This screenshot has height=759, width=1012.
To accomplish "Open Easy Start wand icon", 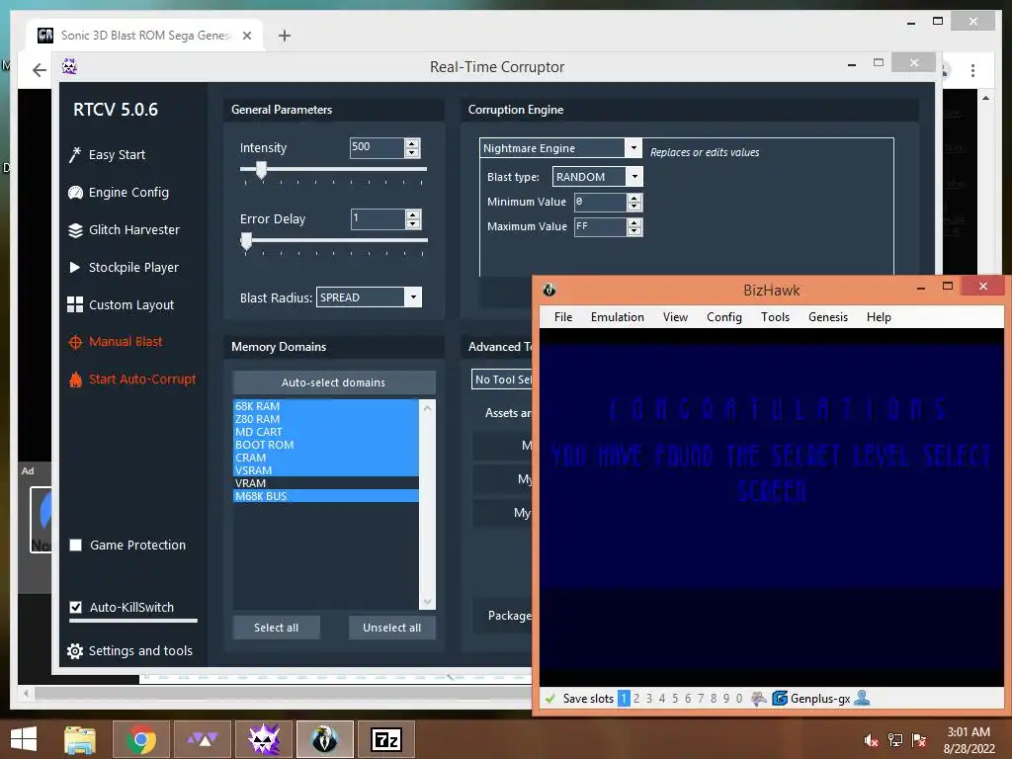I will 75,155.
